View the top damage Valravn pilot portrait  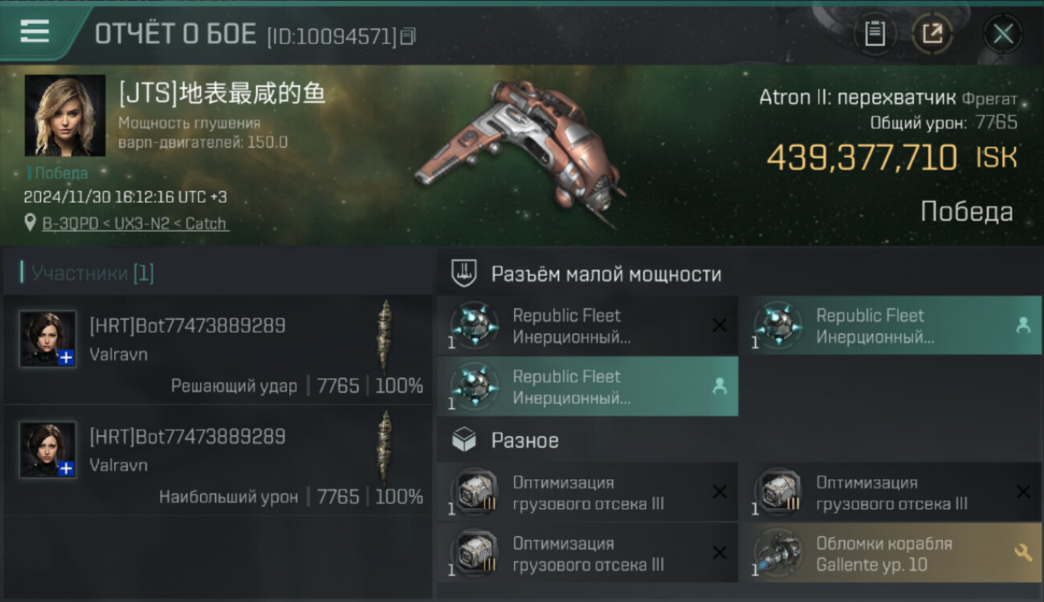(x=48, y=449)
